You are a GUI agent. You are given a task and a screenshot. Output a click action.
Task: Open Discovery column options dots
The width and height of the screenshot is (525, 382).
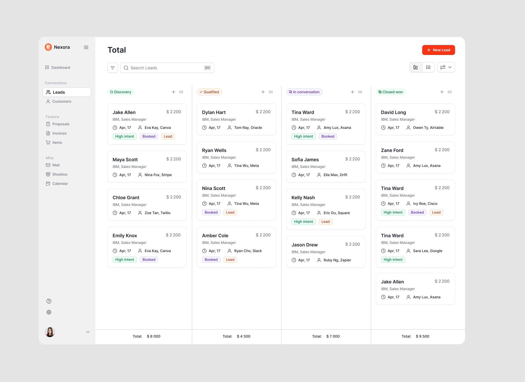click(x=181, y=92)
